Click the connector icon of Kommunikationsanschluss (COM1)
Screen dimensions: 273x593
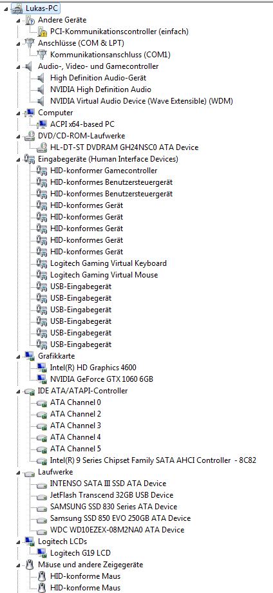point(42,55)
